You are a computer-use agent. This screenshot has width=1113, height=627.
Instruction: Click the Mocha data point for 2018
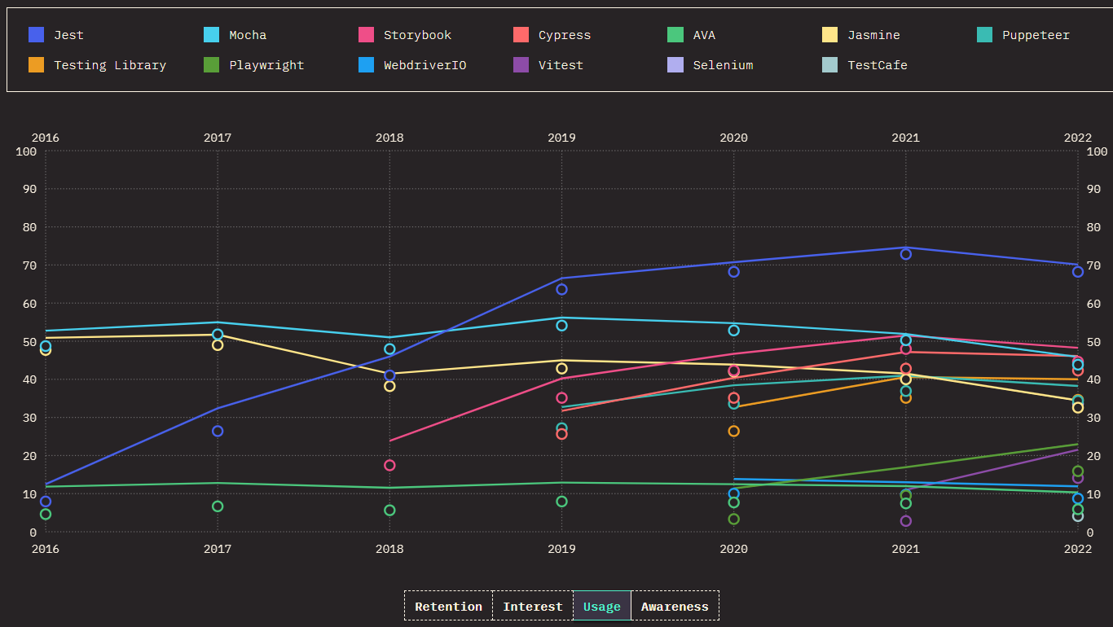click(389, 349)
